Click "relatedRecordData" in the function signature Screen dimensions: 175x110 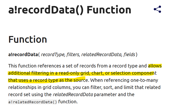(101, 55)
